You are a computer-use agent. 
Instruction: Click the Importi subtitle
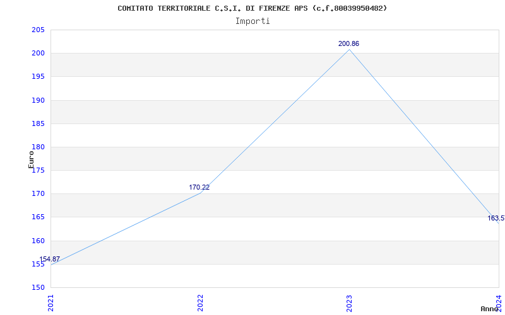point(252,21)
